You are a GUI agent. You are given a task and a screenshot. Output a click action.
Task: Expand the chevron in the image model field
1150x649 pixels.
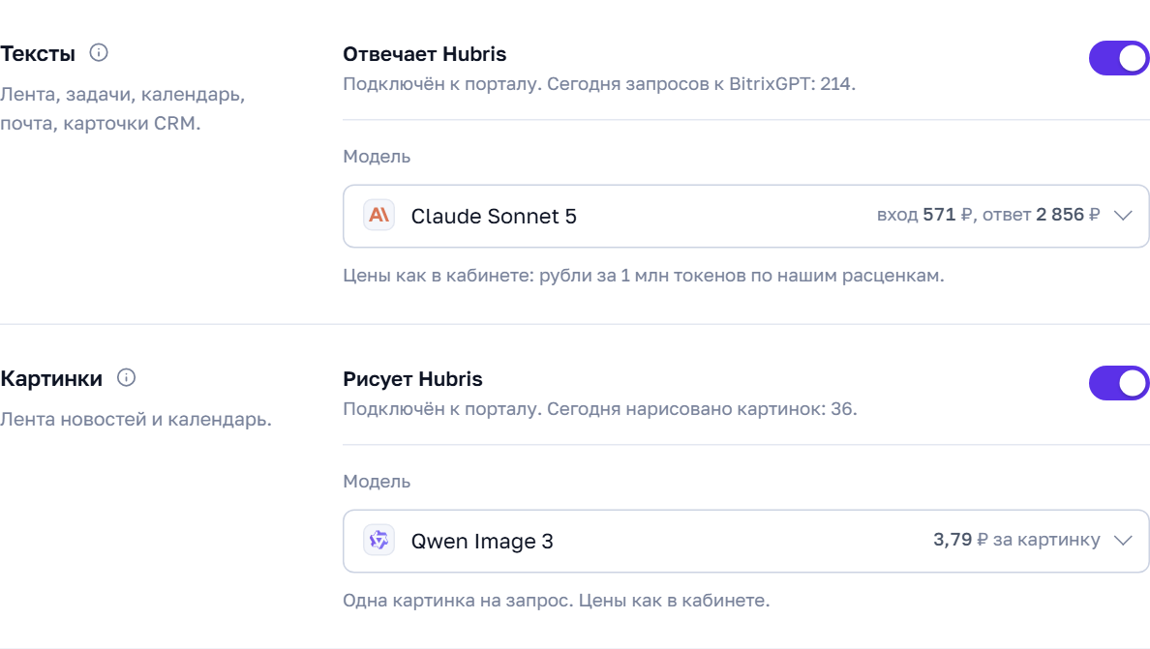pyautogui.click(x=1123, y=541)
